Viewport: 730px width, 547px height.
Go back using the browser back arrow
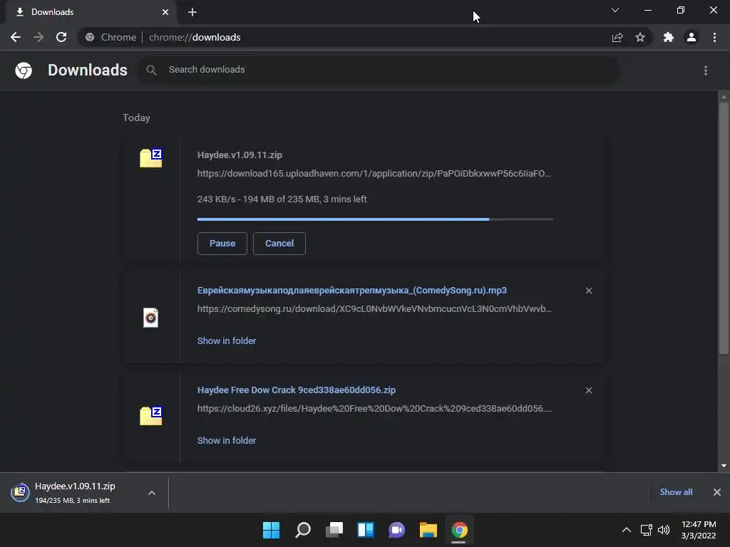(16, 37)
